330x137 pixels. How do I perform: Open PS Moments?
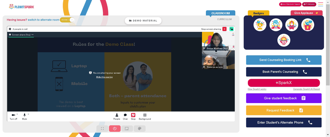(x=309, y=4)
